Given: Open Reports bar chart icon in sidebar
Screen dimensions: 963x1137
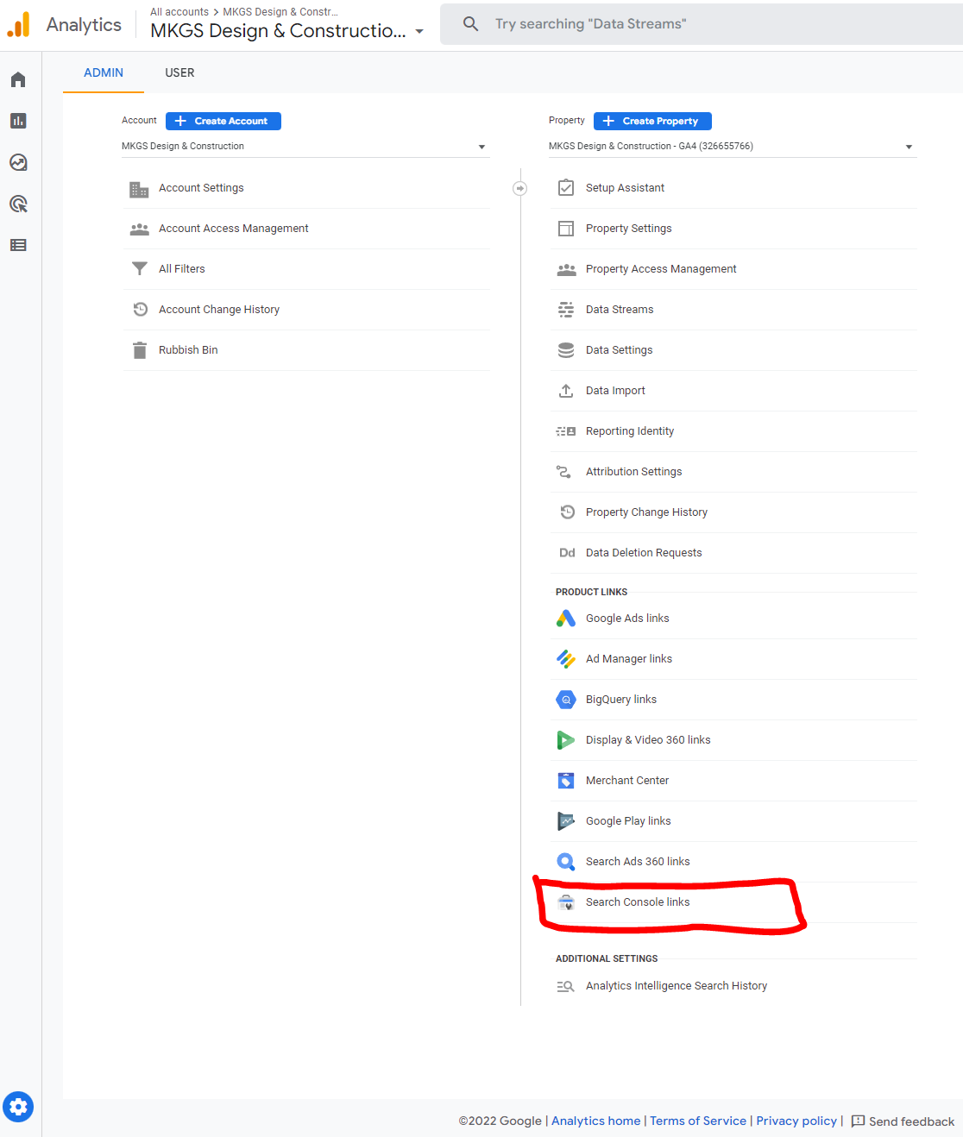Looking at the screenshot, I should click(x=18, y=121).
